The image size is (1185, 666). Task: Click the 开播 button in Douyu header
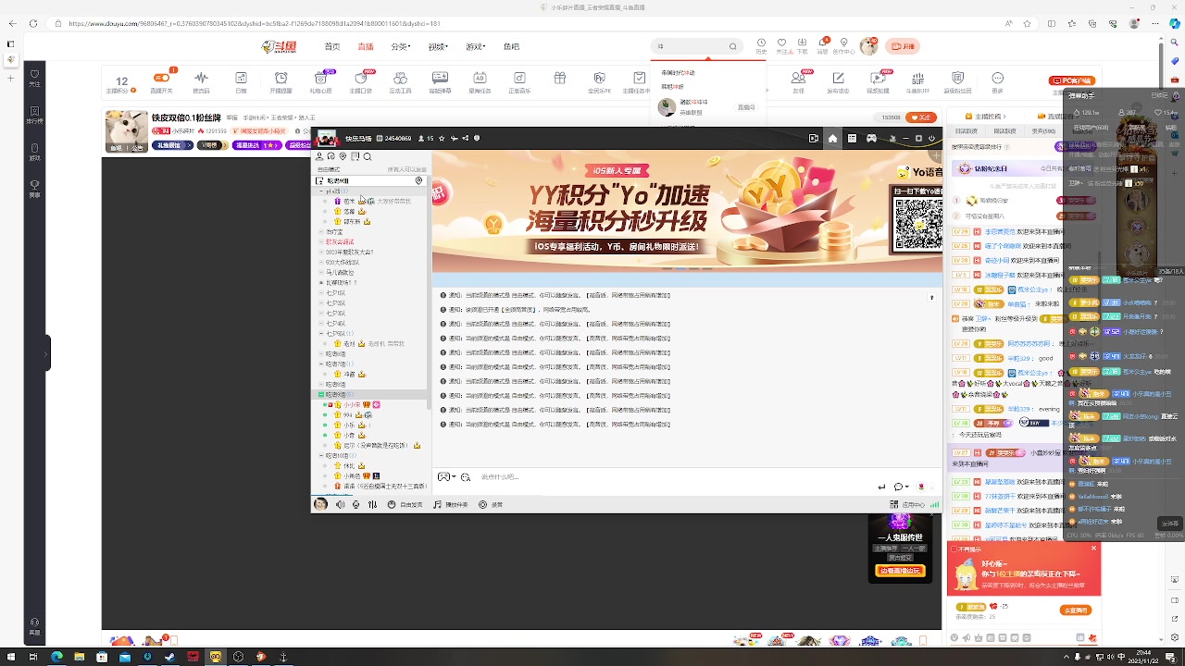[903, 46]
